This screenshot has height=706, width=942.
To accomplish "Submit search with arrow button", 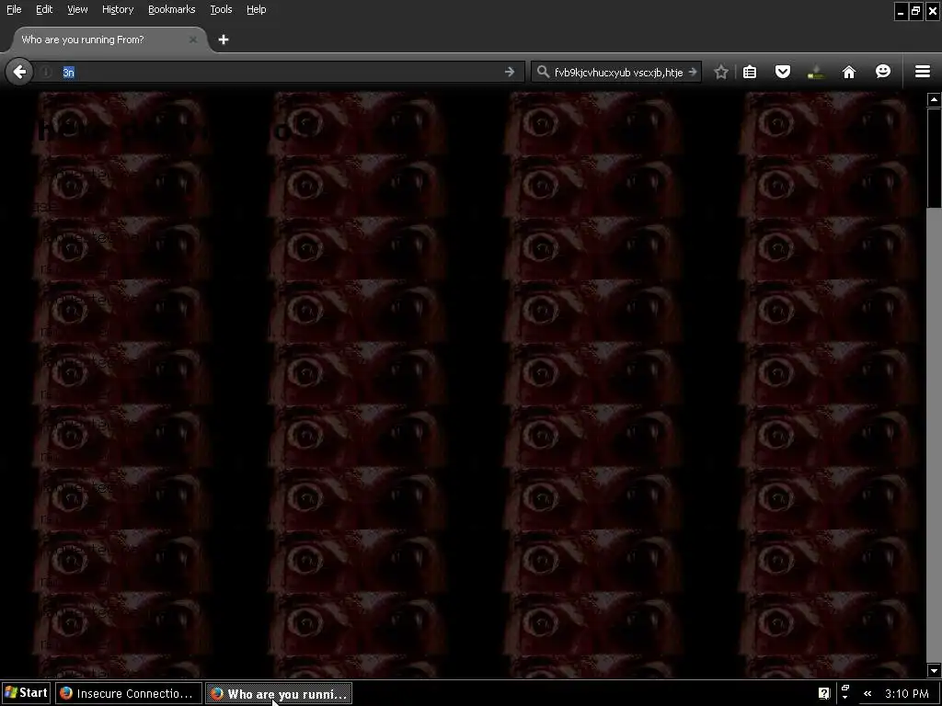I will (693, 72).
